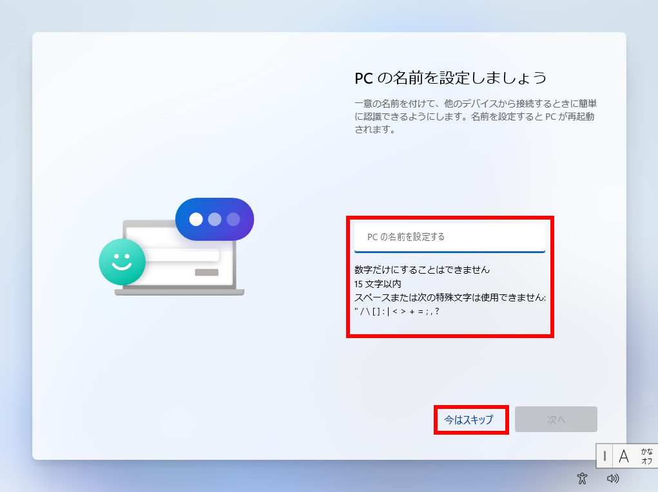658x492 pixels.
Task: Click the list of forbidden special characters
Action: (397, 312)
